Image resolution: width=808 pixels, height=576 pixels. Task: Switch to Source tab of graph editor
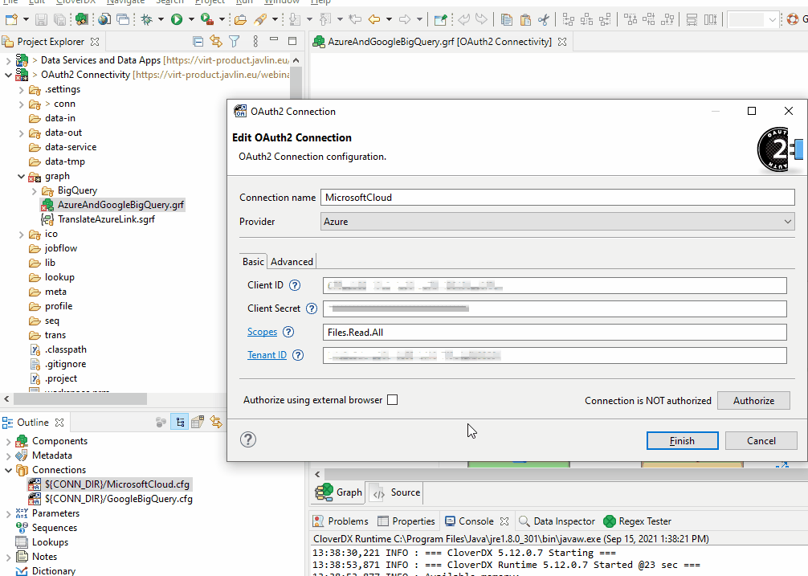pos(396,492)
